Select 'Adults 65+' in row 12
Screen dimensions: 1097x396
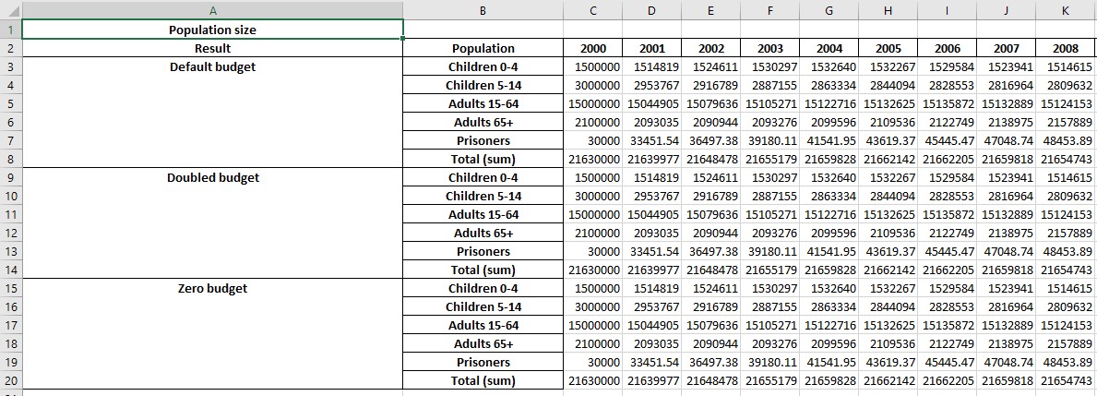pos(483,233)
